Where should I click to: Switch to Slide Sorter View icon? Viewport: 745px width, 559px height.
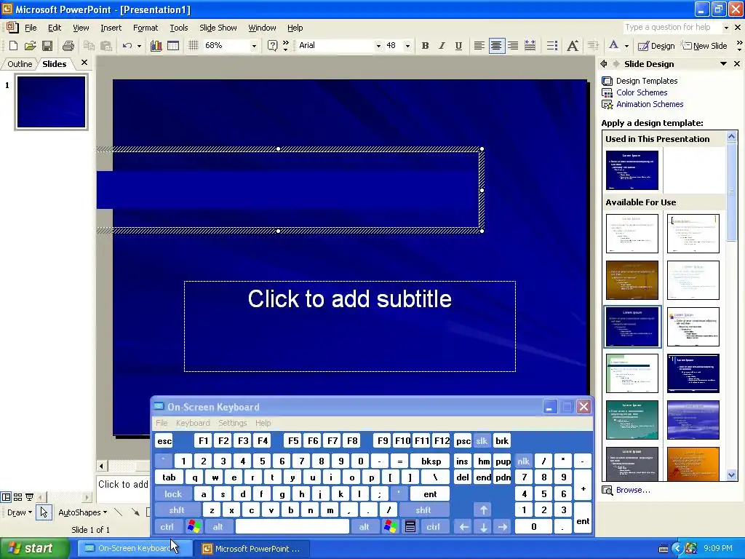click(17, 497)
